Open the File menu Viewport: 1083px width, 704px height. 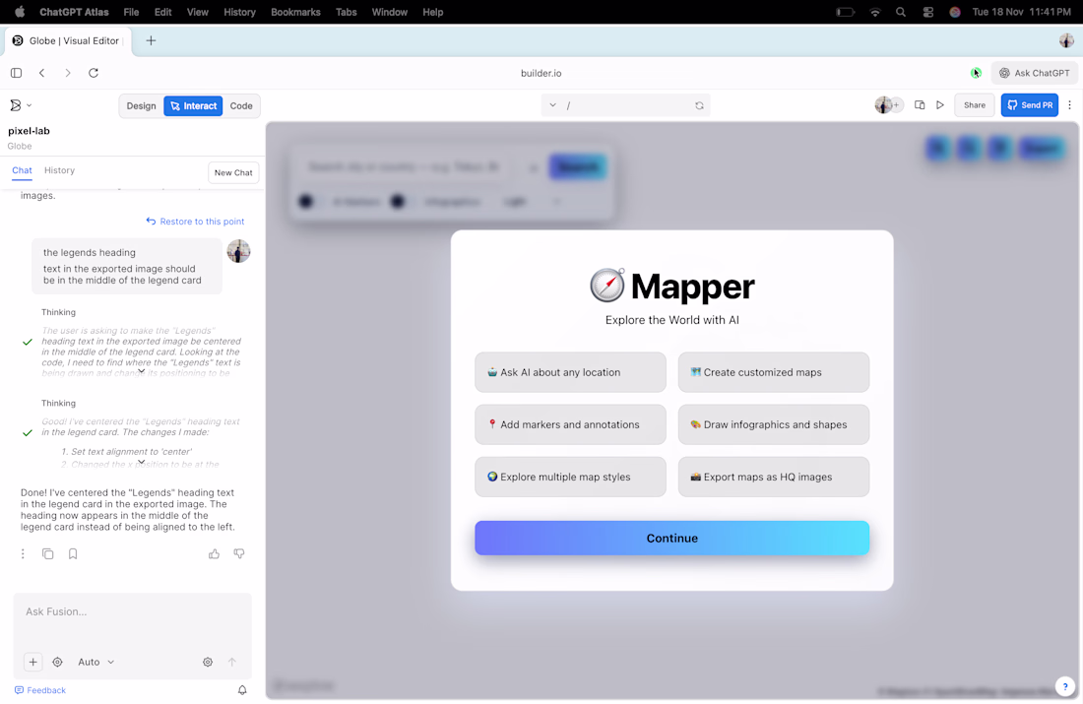tap(131, 12)
